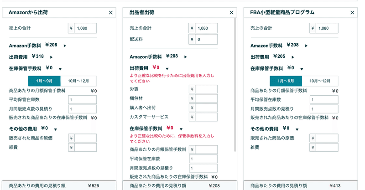The height and width of the screenshot is (190, 365).
Task: Click the red 出荷費用を入力 warning text
Action: [172, 78]
